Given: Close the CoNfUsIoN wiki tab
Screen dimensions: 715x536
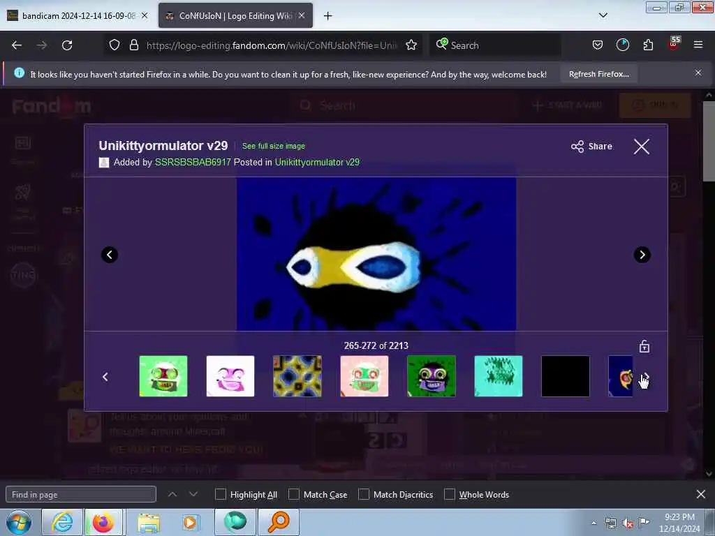Looking at the screenshot, I should (x=302, y=15).
